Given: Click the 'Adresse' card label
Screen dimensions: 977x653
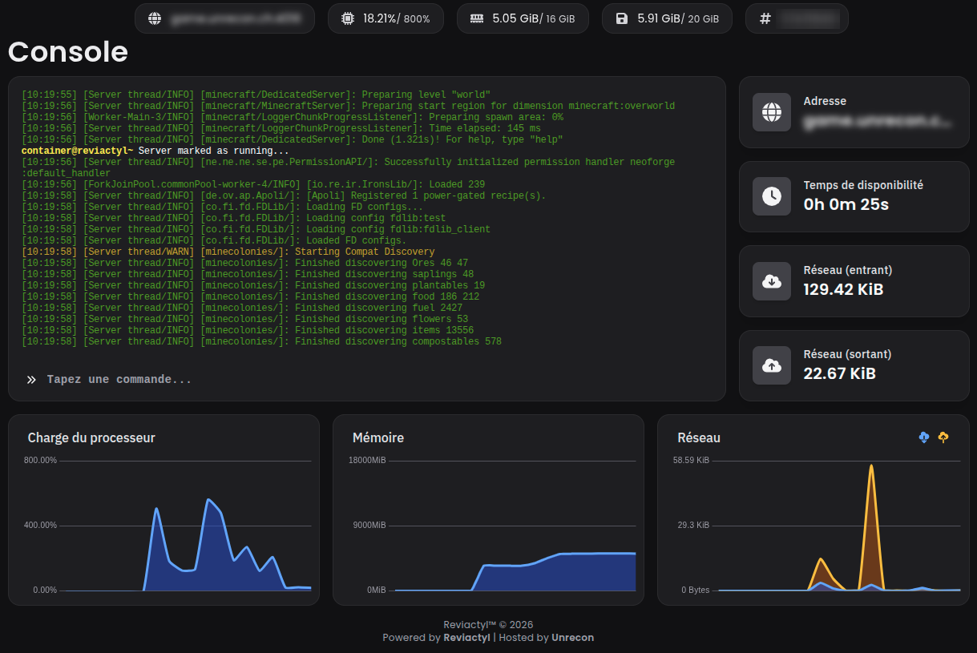Looking at the screenshot, I should click(x=825, y=101).
